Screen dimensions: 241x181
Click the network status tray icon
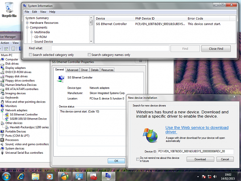click(209, 177)
